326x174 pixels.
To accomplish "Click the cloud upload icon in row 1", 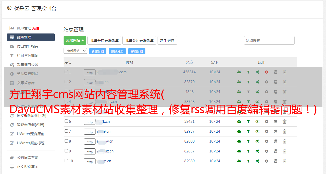I will pyautogui.click(x=239, y=72).
